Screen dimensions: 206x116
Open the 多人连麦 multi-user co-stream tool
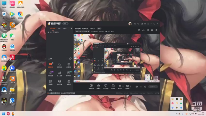59,74
